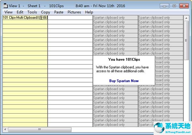Maximize the 101Clips window
192x135 pixels.
click(174, 6)
